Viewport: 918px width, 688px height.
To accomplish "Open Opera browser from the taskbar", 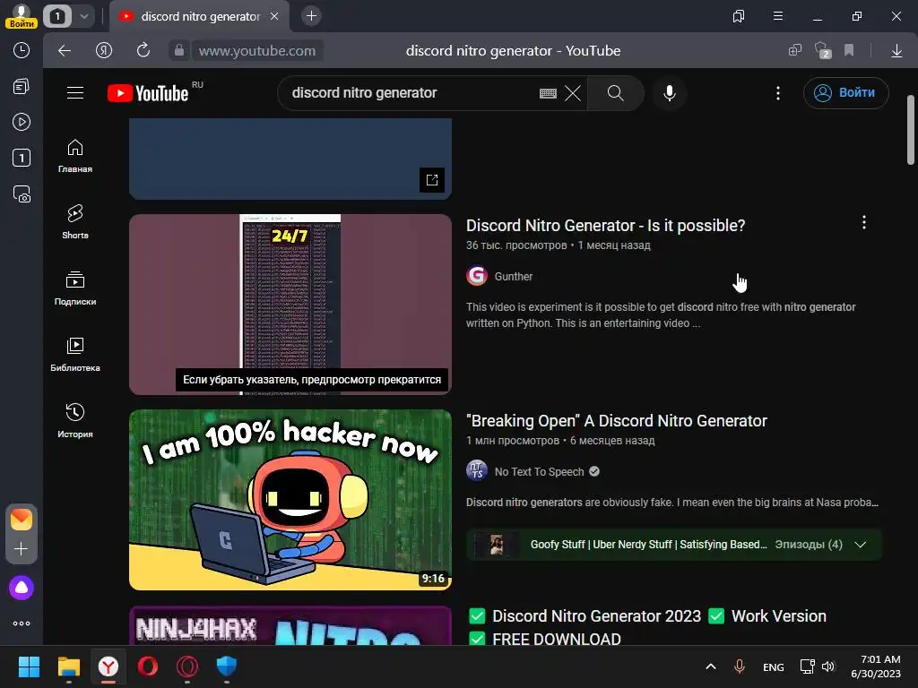I will pos(148,666).
